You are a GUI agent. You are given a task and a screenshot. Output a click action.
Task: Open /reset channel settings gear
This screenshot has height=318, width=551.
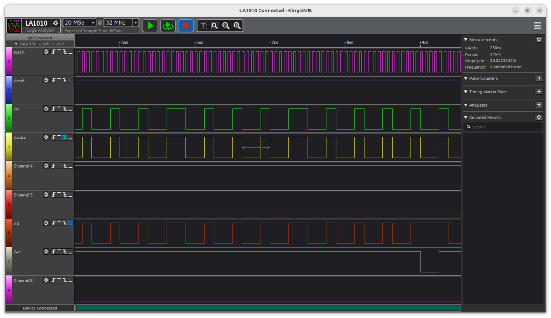[46, 80]
